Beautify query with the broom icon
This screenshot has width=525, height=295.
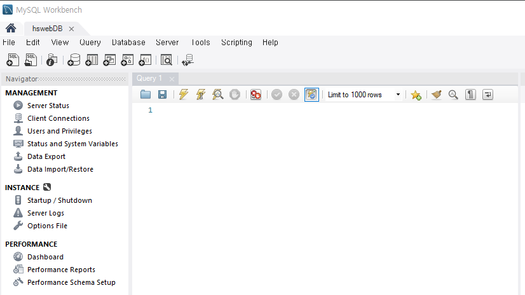tap(436, 95)
